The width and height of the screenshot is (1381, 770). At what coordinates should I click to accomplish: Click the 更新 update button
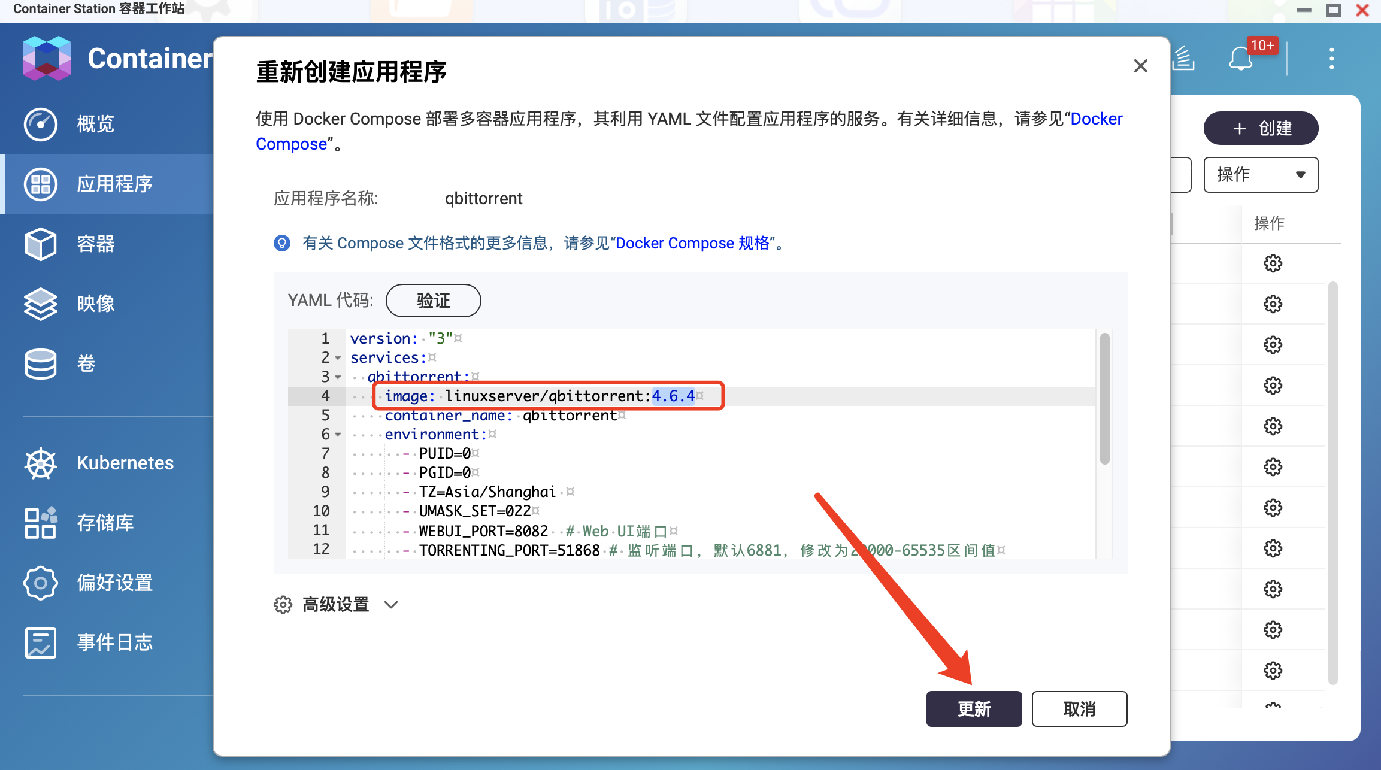(x=974, y=709)
